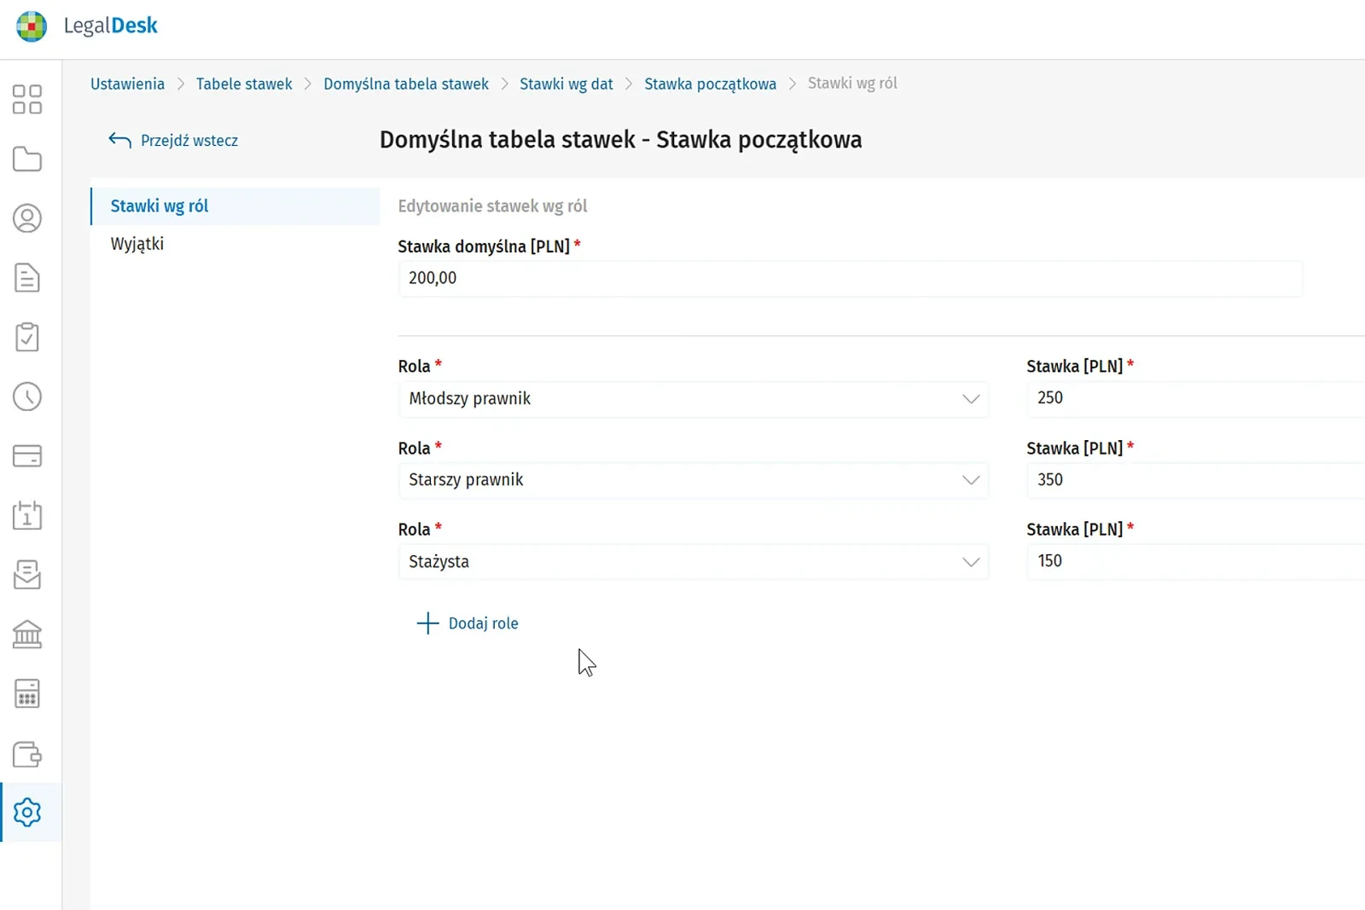The height and width of the screenshot is (910, 1365).
Task: Open the folder icon in sidebar
Action: 27,159
